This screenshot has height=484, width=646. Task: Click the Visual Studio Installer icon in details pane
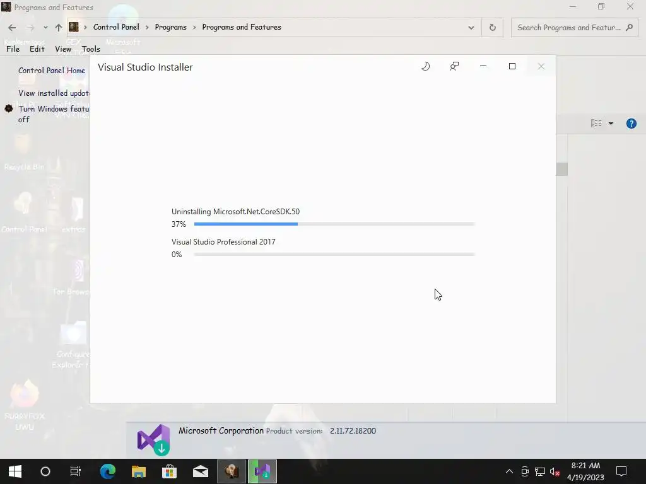(x=154, y=439)
